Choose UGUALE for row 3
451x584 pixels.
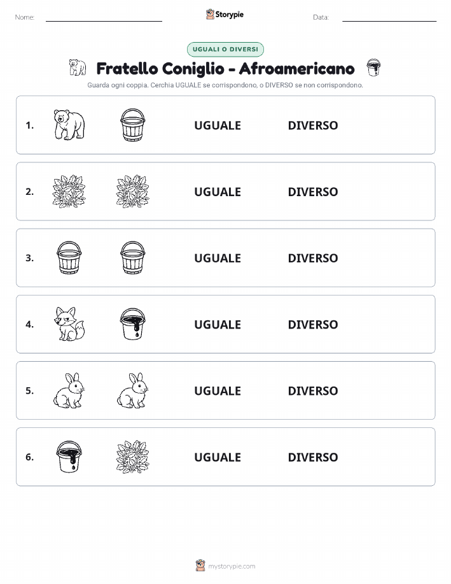(x=218, y=258)
